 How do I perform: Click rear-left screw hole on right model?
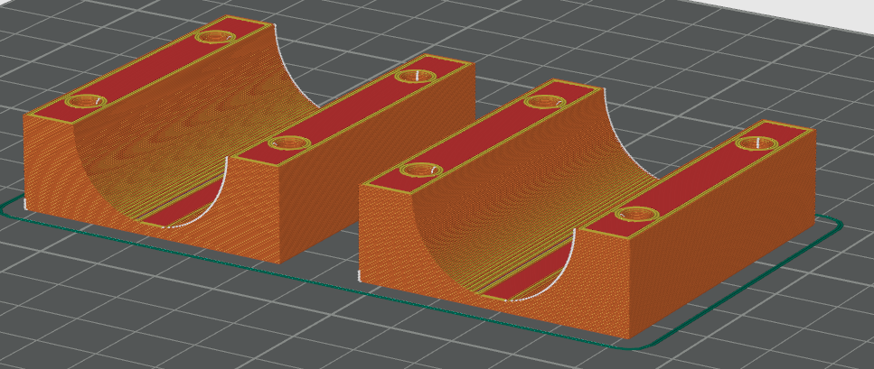tap(546, 102)
